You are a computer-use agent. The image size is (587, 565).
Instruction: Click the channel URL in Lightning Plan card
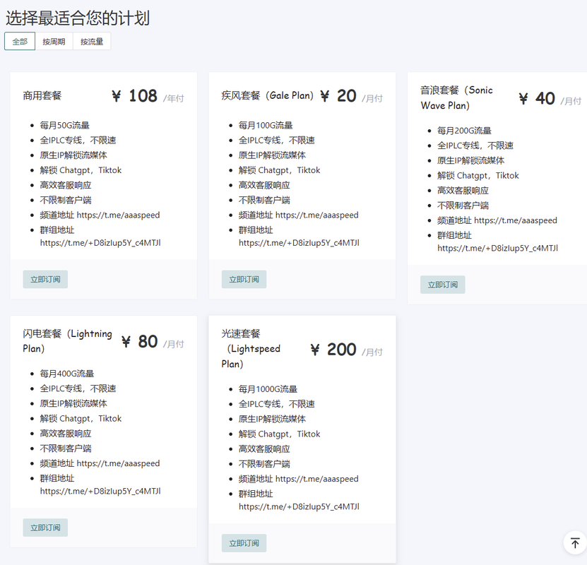click(118, 463)
